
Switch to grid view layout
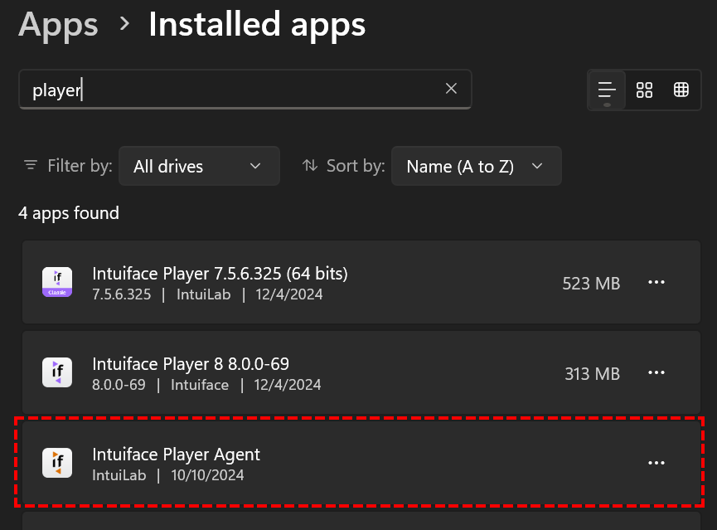pyautogui.click(x=644, y=90)
